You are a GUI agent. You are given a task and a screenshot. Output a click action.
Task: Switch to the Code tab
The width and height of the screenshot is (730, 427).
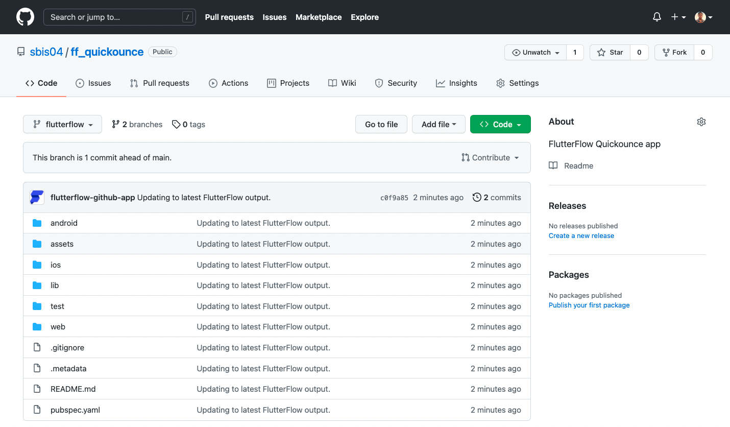[41, 83]
